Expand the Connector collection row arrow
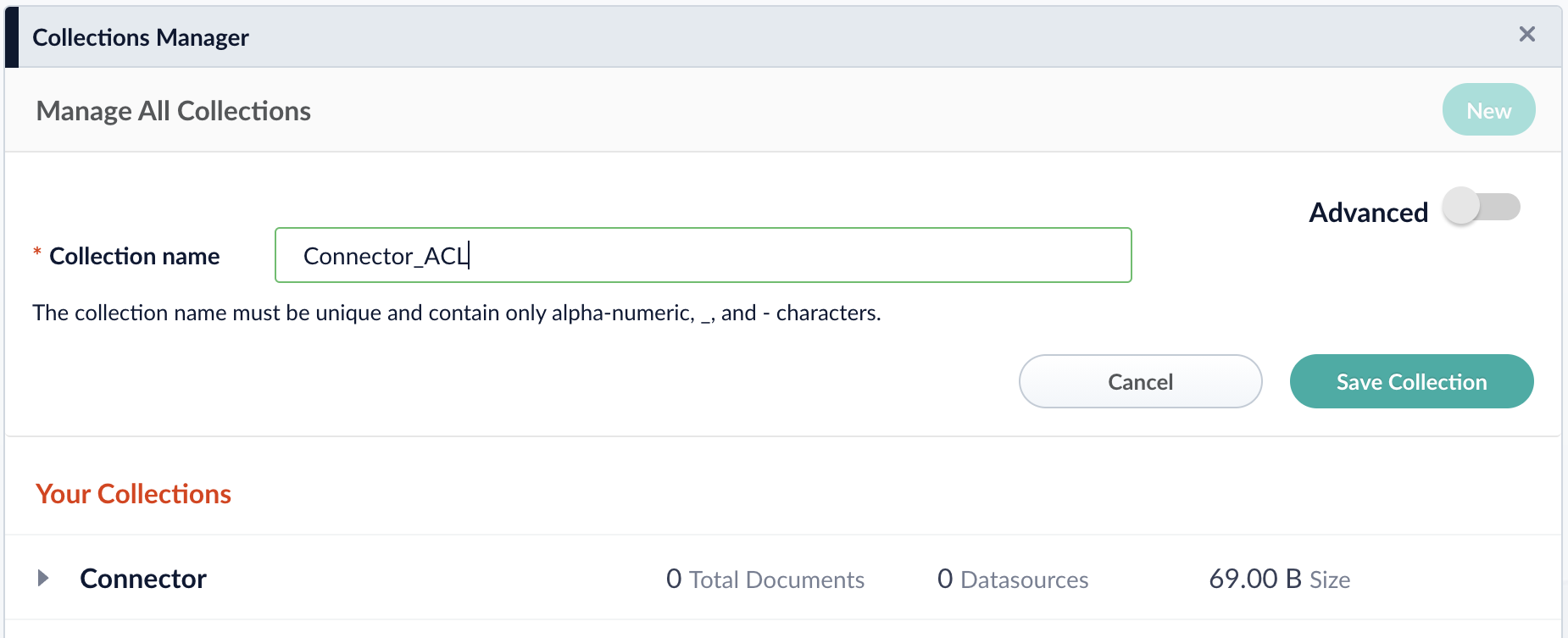This screenshot has height=638, width=1568. (43, 578)
